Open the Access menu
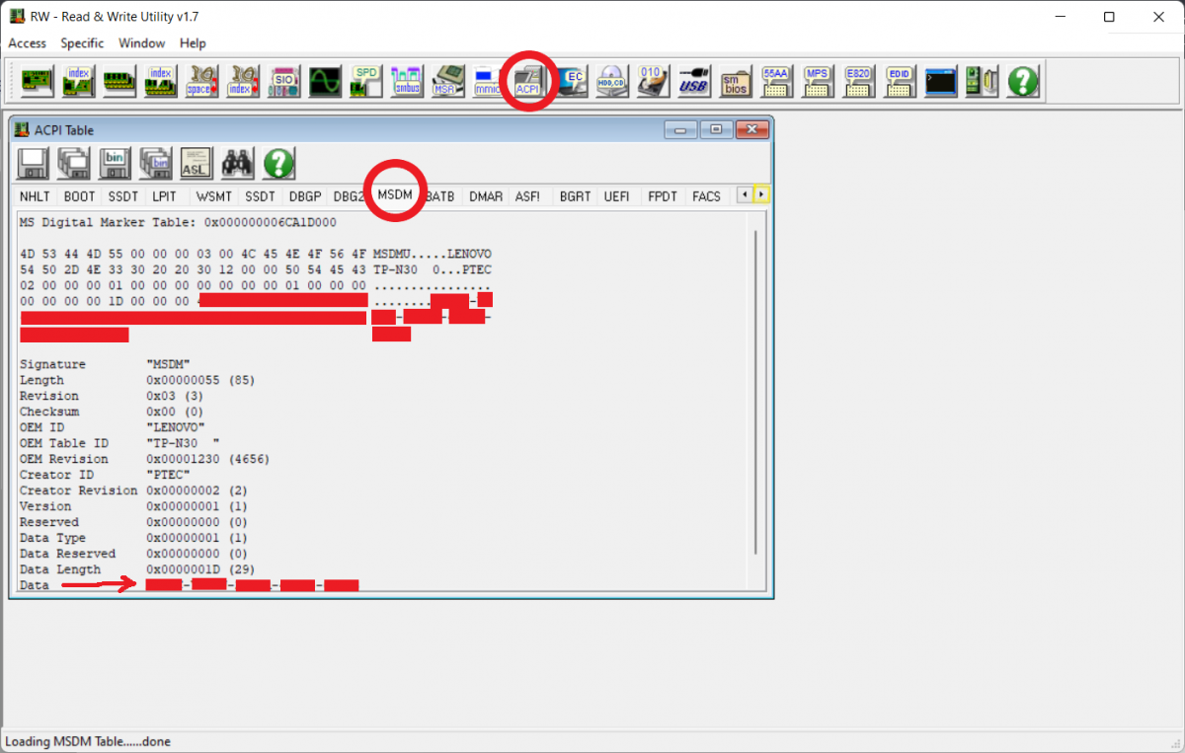This screenshot has height=753, width=1185. [27, 42]
